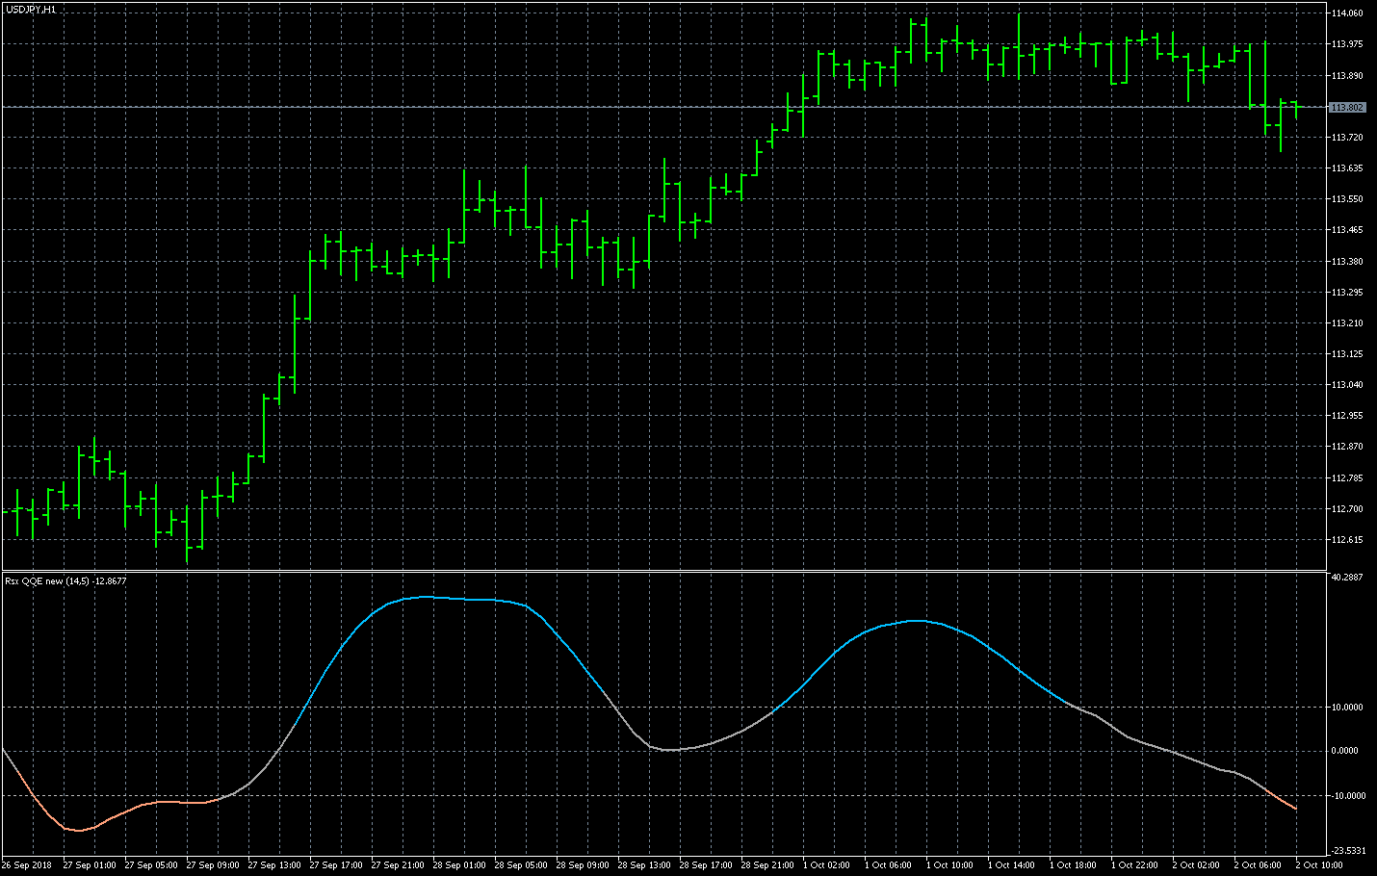Click the last price bar on the chart
This screenshot has width=1377, height=876.
point(1296,108)
